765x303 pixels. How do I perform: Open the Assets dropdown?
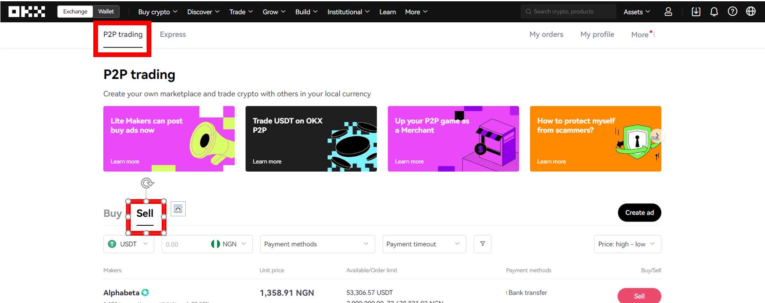pos(637,12)
